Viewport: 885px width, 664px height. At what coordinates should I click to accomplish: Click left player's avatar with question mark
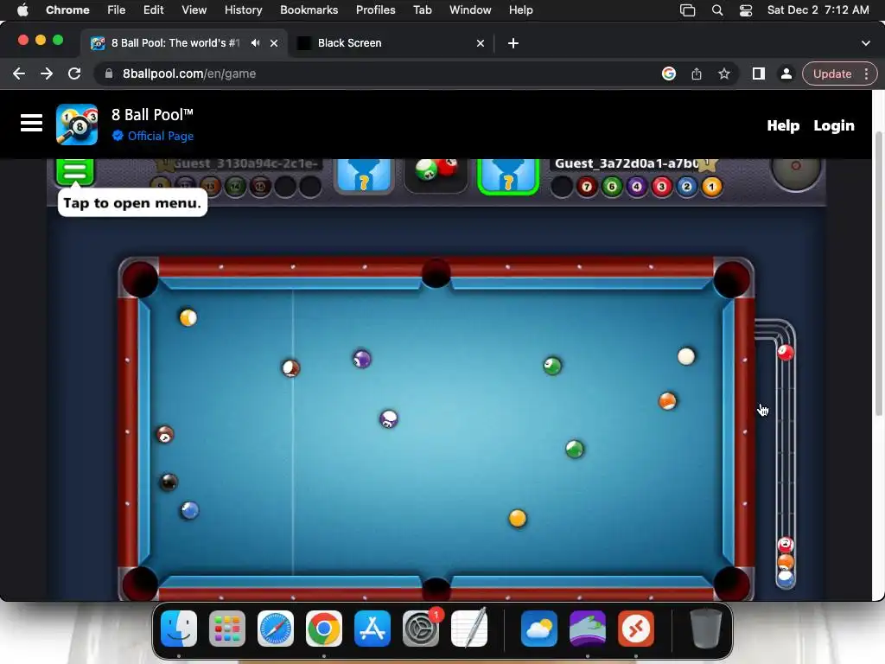coord(364,176)
